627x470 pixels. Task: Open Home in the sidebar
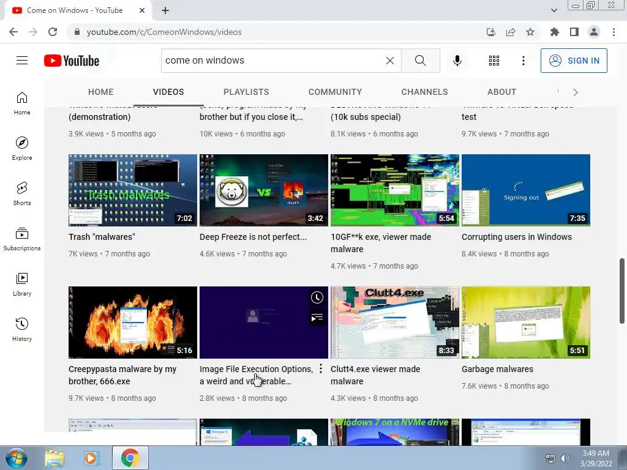pos(22,103)
